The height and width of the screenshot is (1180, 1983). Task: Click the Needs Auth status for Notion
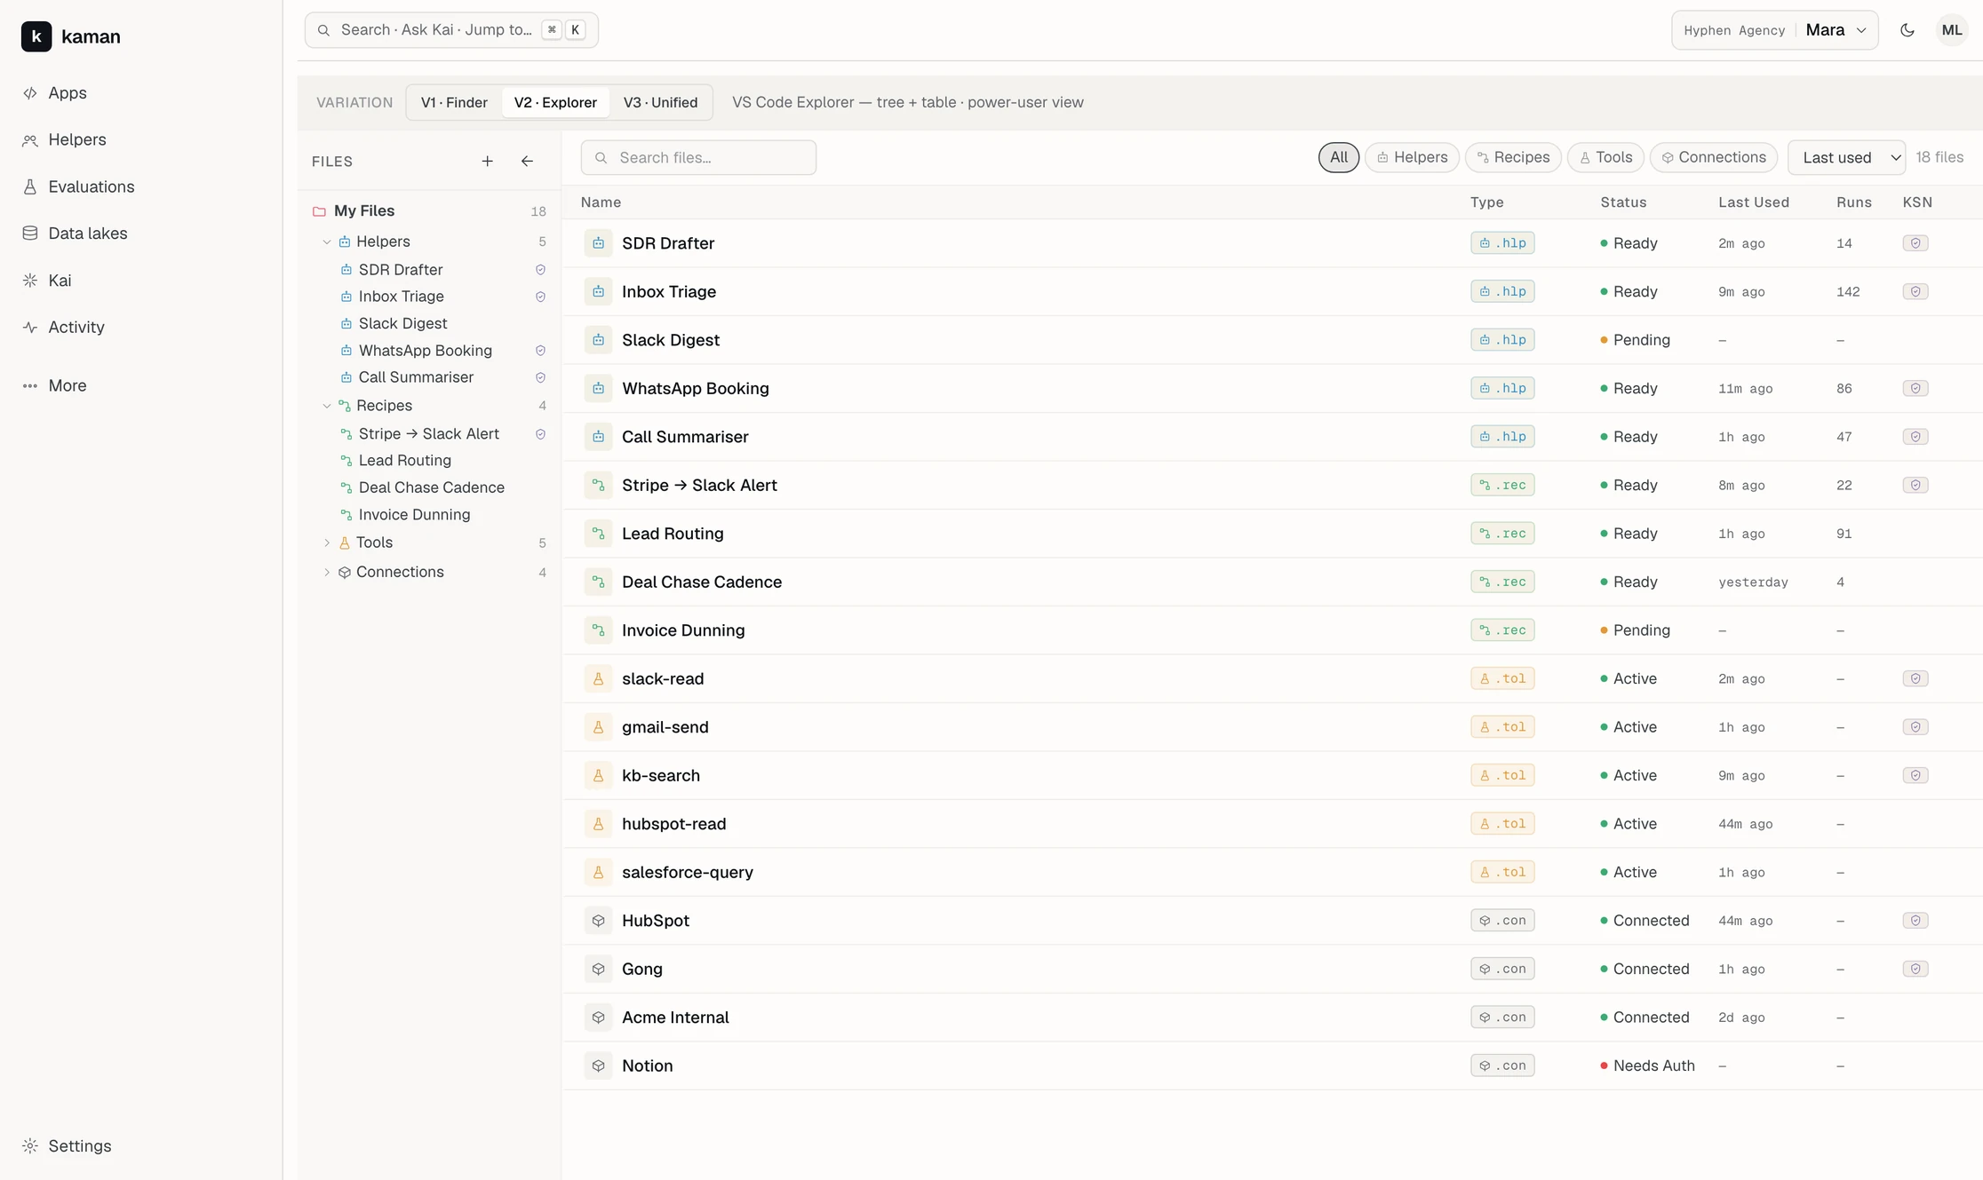[x=1647, y=1066]
